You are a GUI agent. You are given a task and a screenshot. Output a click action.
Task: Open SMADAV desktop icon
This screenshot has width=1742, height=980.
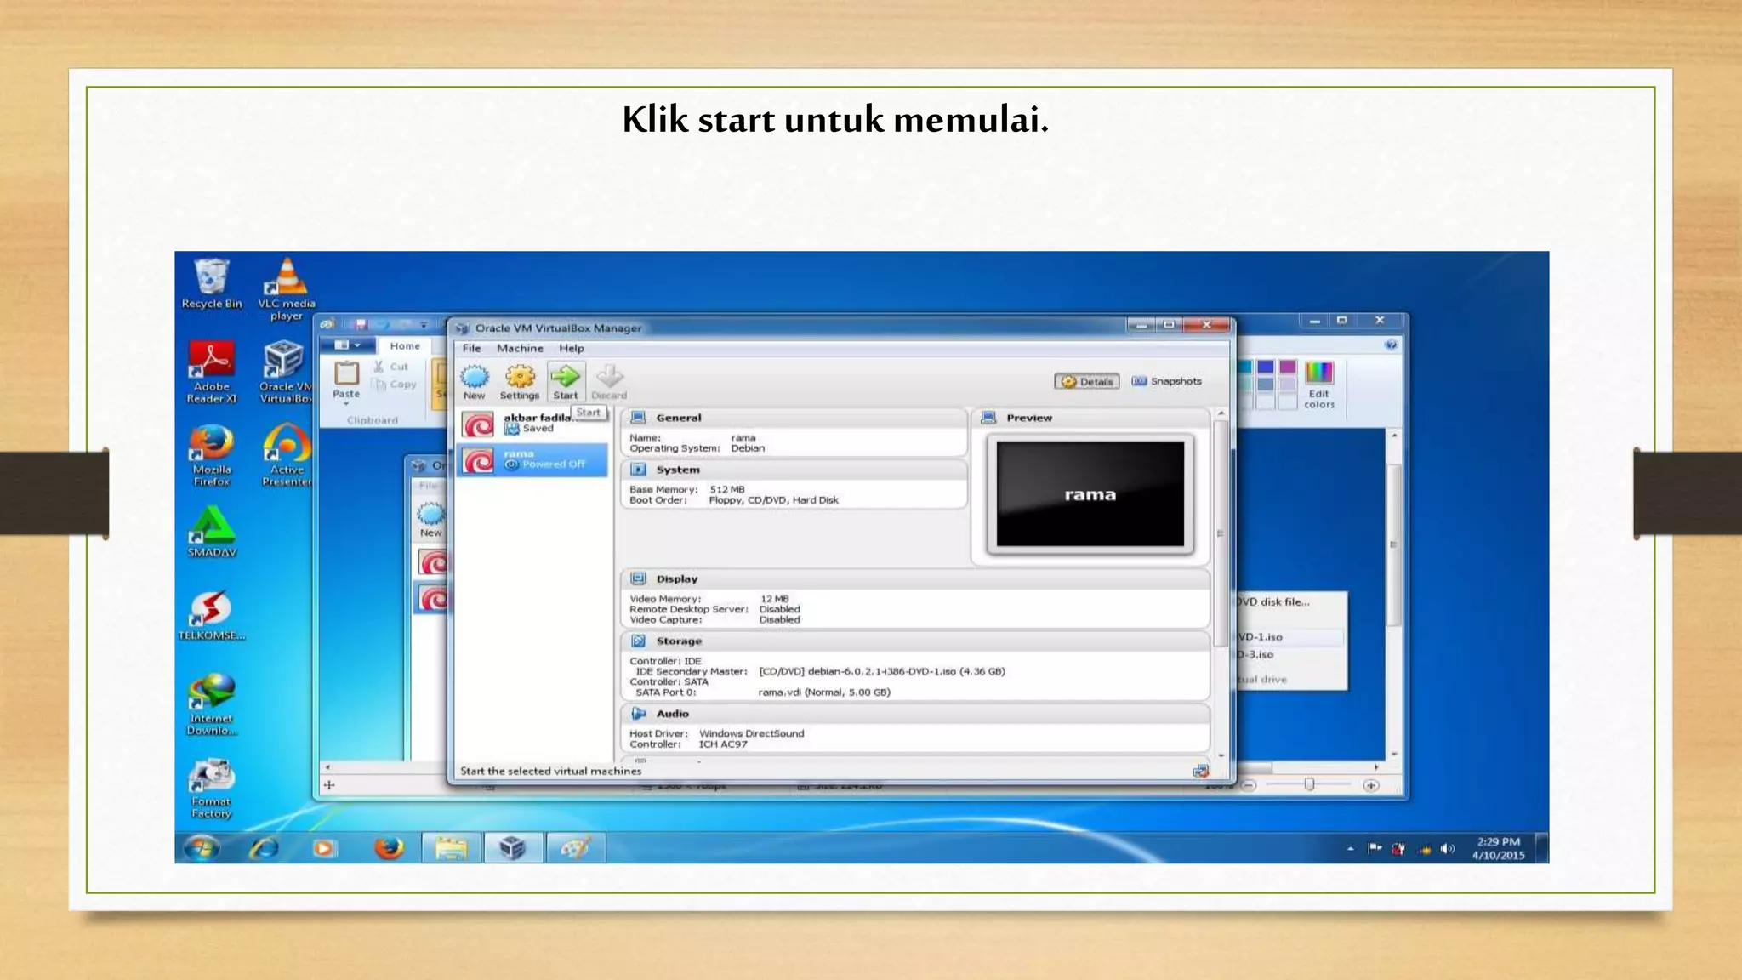pos(211,532)
